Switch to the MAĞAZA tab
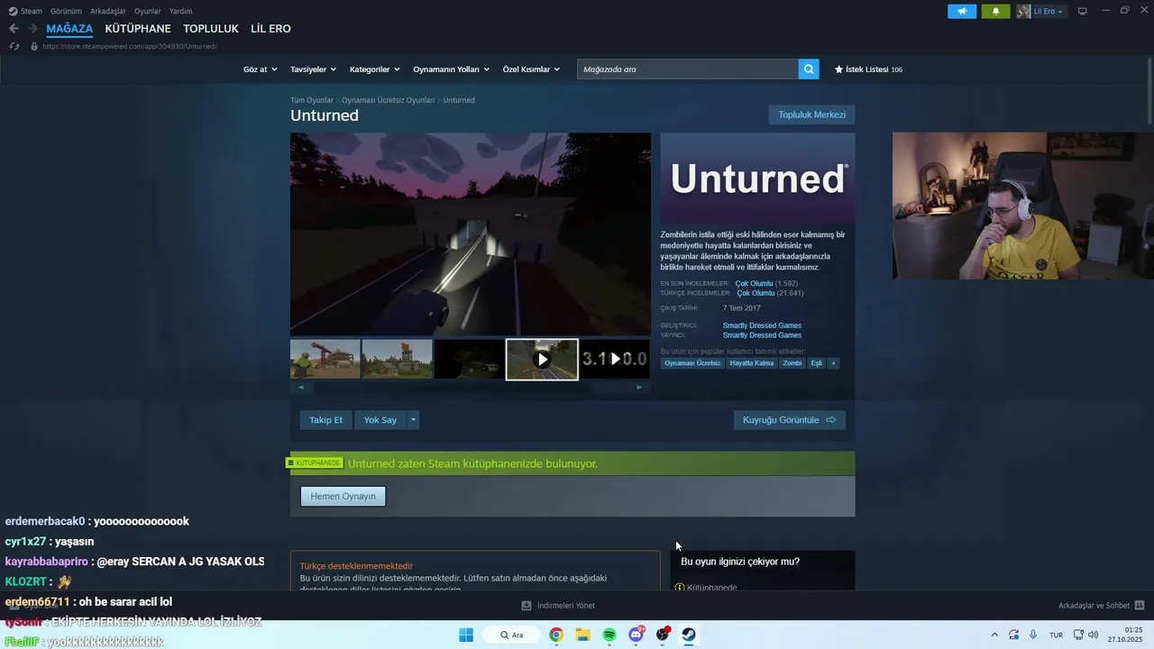The image size is (1154, 649). point(69,29)
